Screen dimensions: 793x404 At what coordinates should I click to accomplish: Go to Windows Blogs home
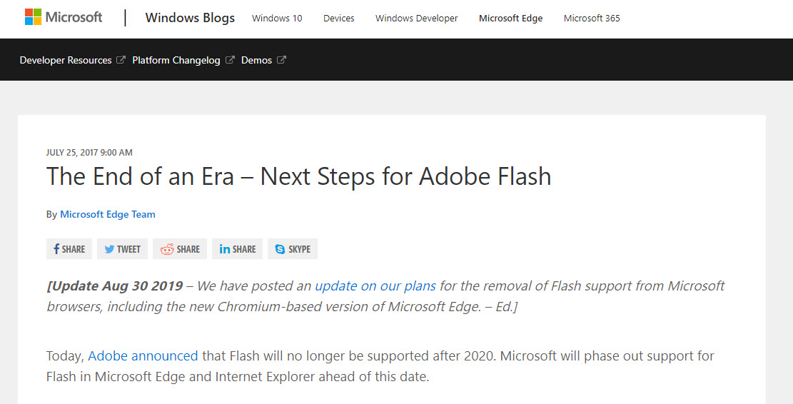[190, 18]
